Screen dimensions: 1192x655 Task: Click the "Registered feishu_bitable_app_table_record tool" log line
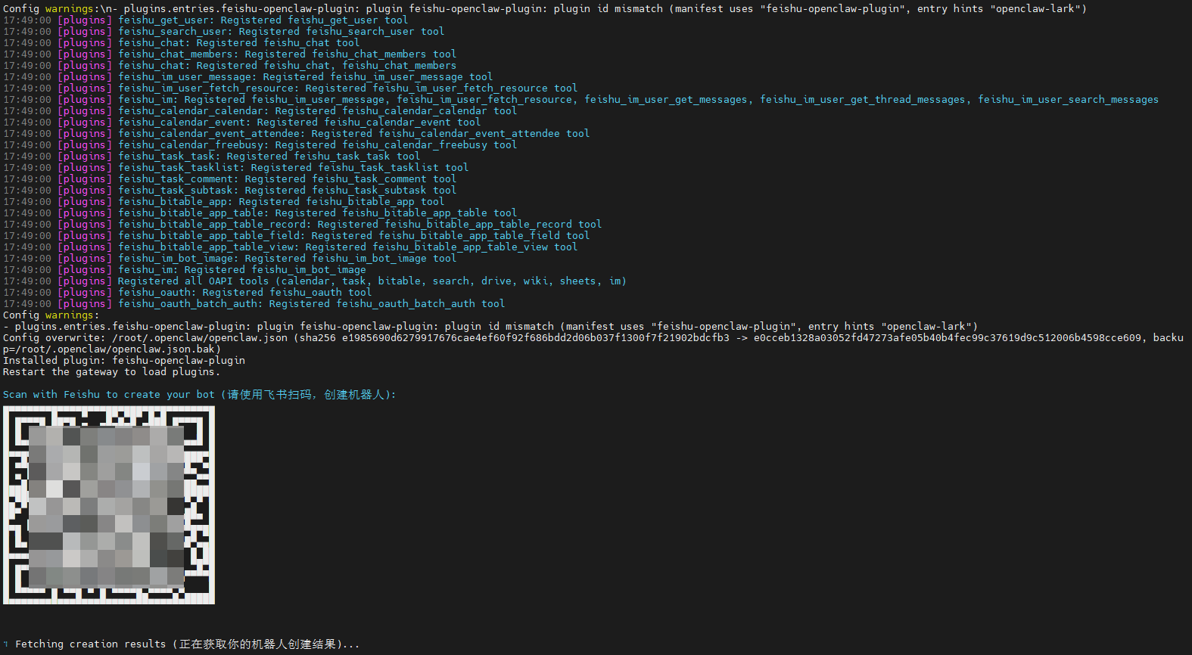click(303, 225)
